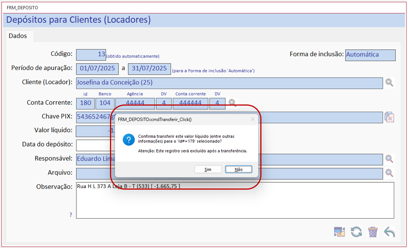Click the '(obtido automaticamente)' hint text
The height and width of the screenshot is (248, 408).
click(x=133, y=56)
